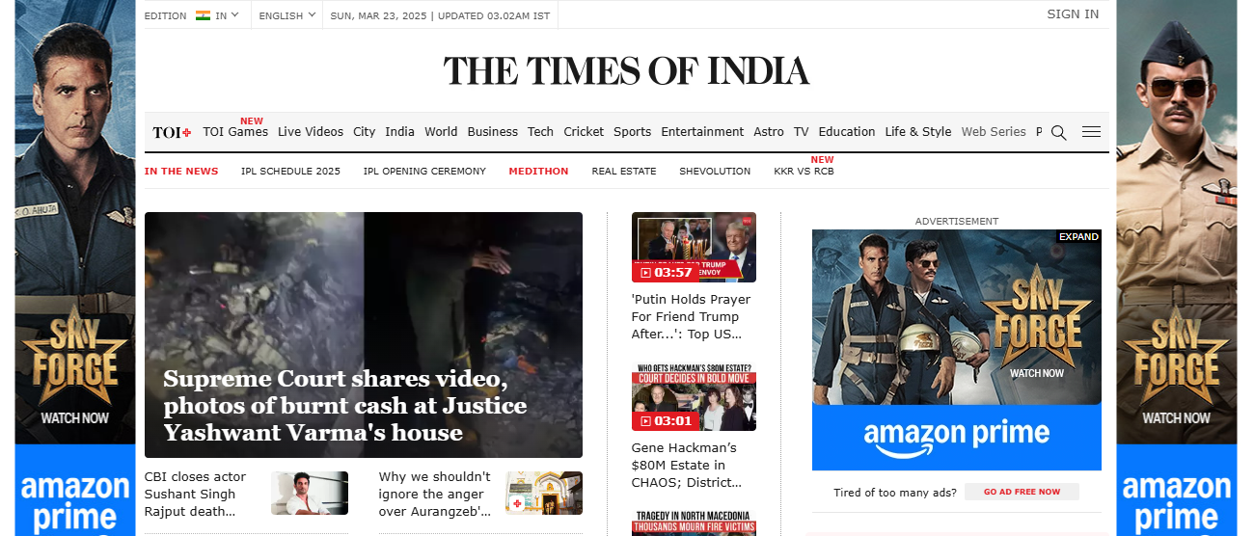Go to TOI Games section
The width and height of the screenshot is (1254, 536).
(x=235, y=132)
